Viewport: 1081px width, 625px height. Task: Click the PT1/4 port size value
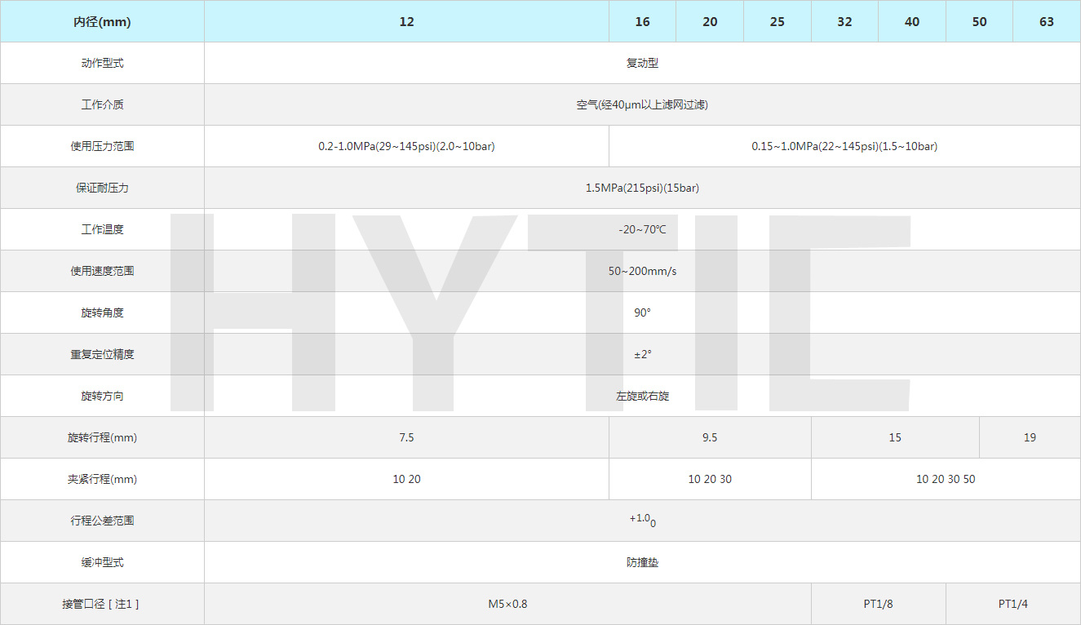click(1013, 604)
